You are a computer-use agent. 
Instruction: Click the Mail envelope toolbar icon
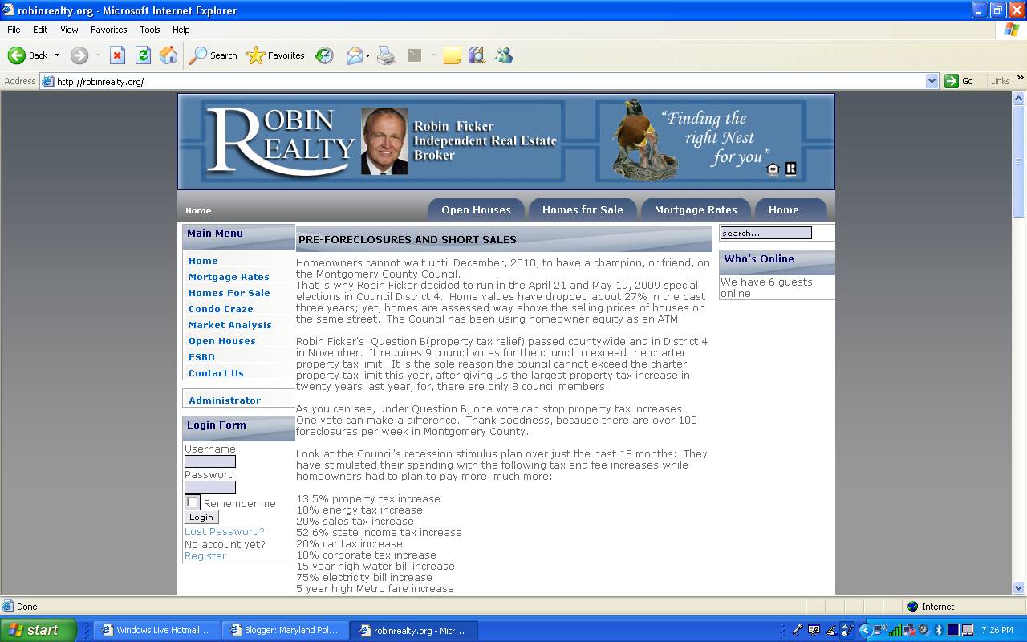[x=354, y=55]
